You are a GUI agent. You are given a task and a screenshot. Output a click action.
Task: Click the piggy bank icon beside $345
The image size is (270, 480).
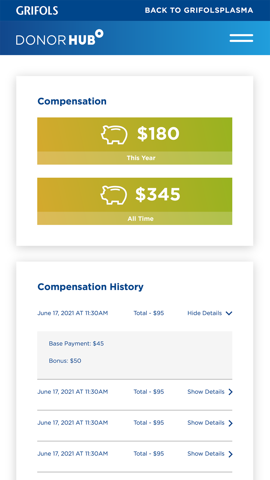point(114,195)
